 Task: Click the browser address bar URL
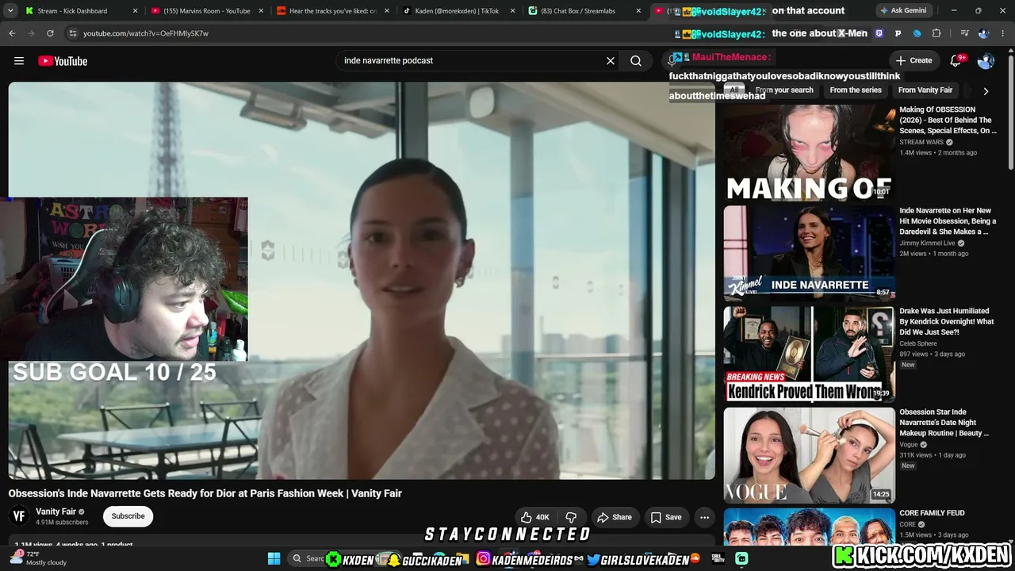[x=146, y=33]
